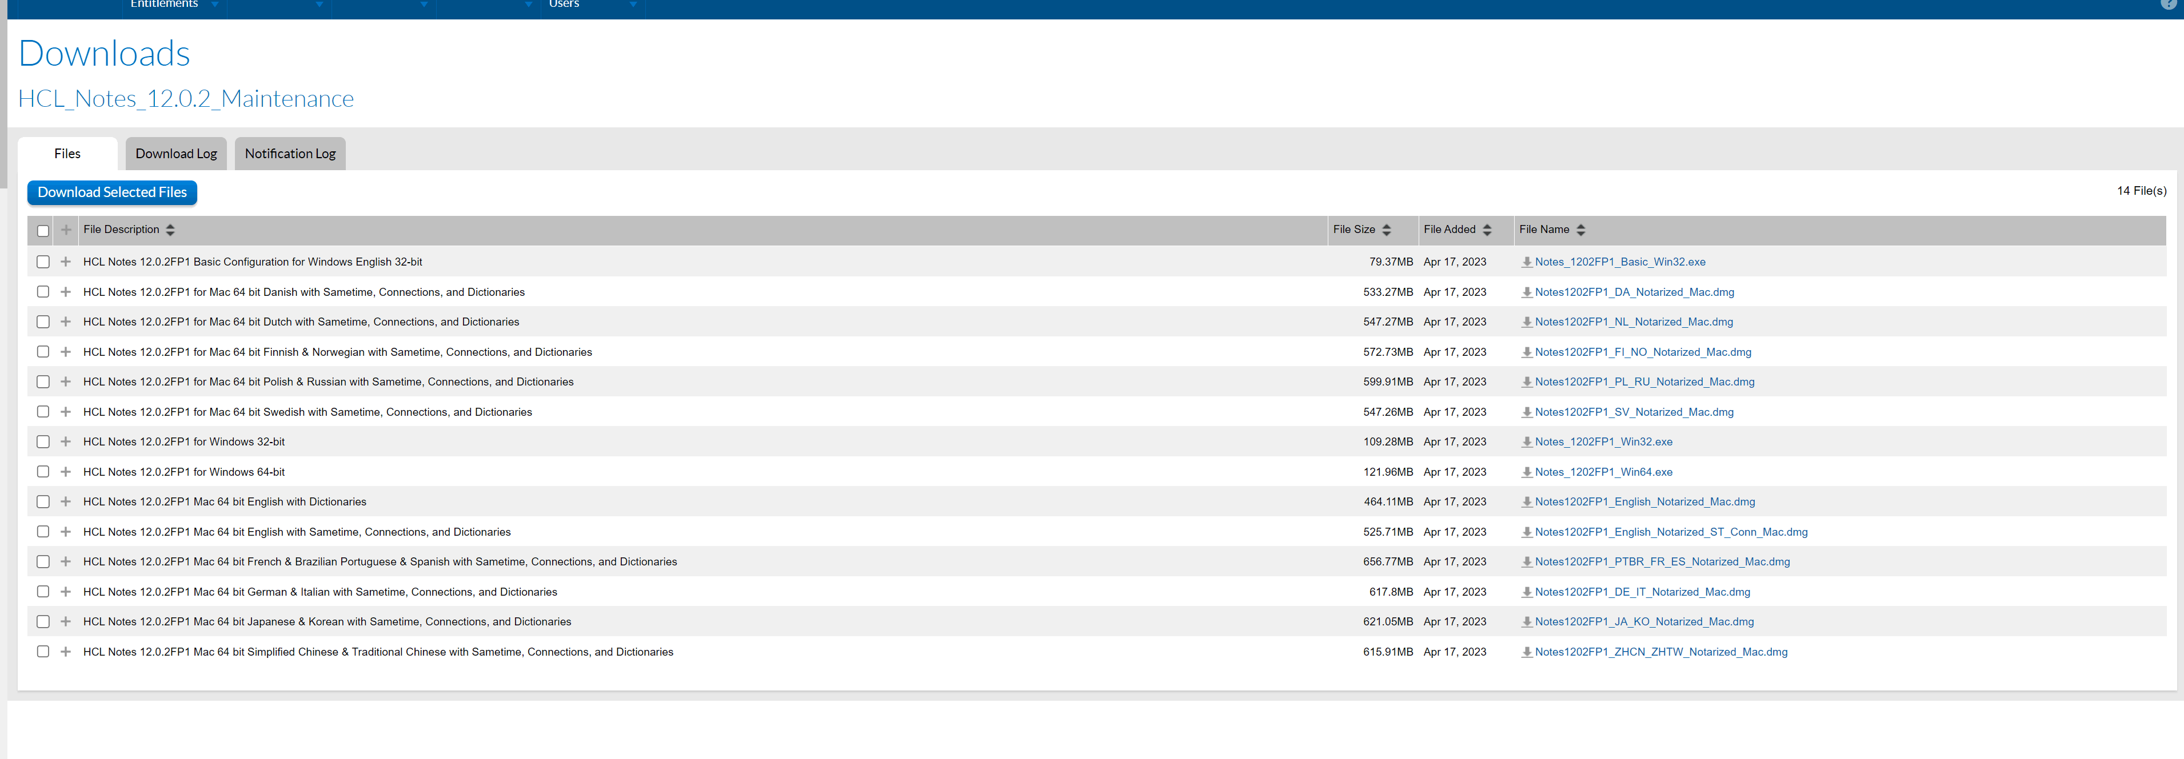Click Download Selected Files button
The width and height of the screenshot is (2184, 759).
112,192
